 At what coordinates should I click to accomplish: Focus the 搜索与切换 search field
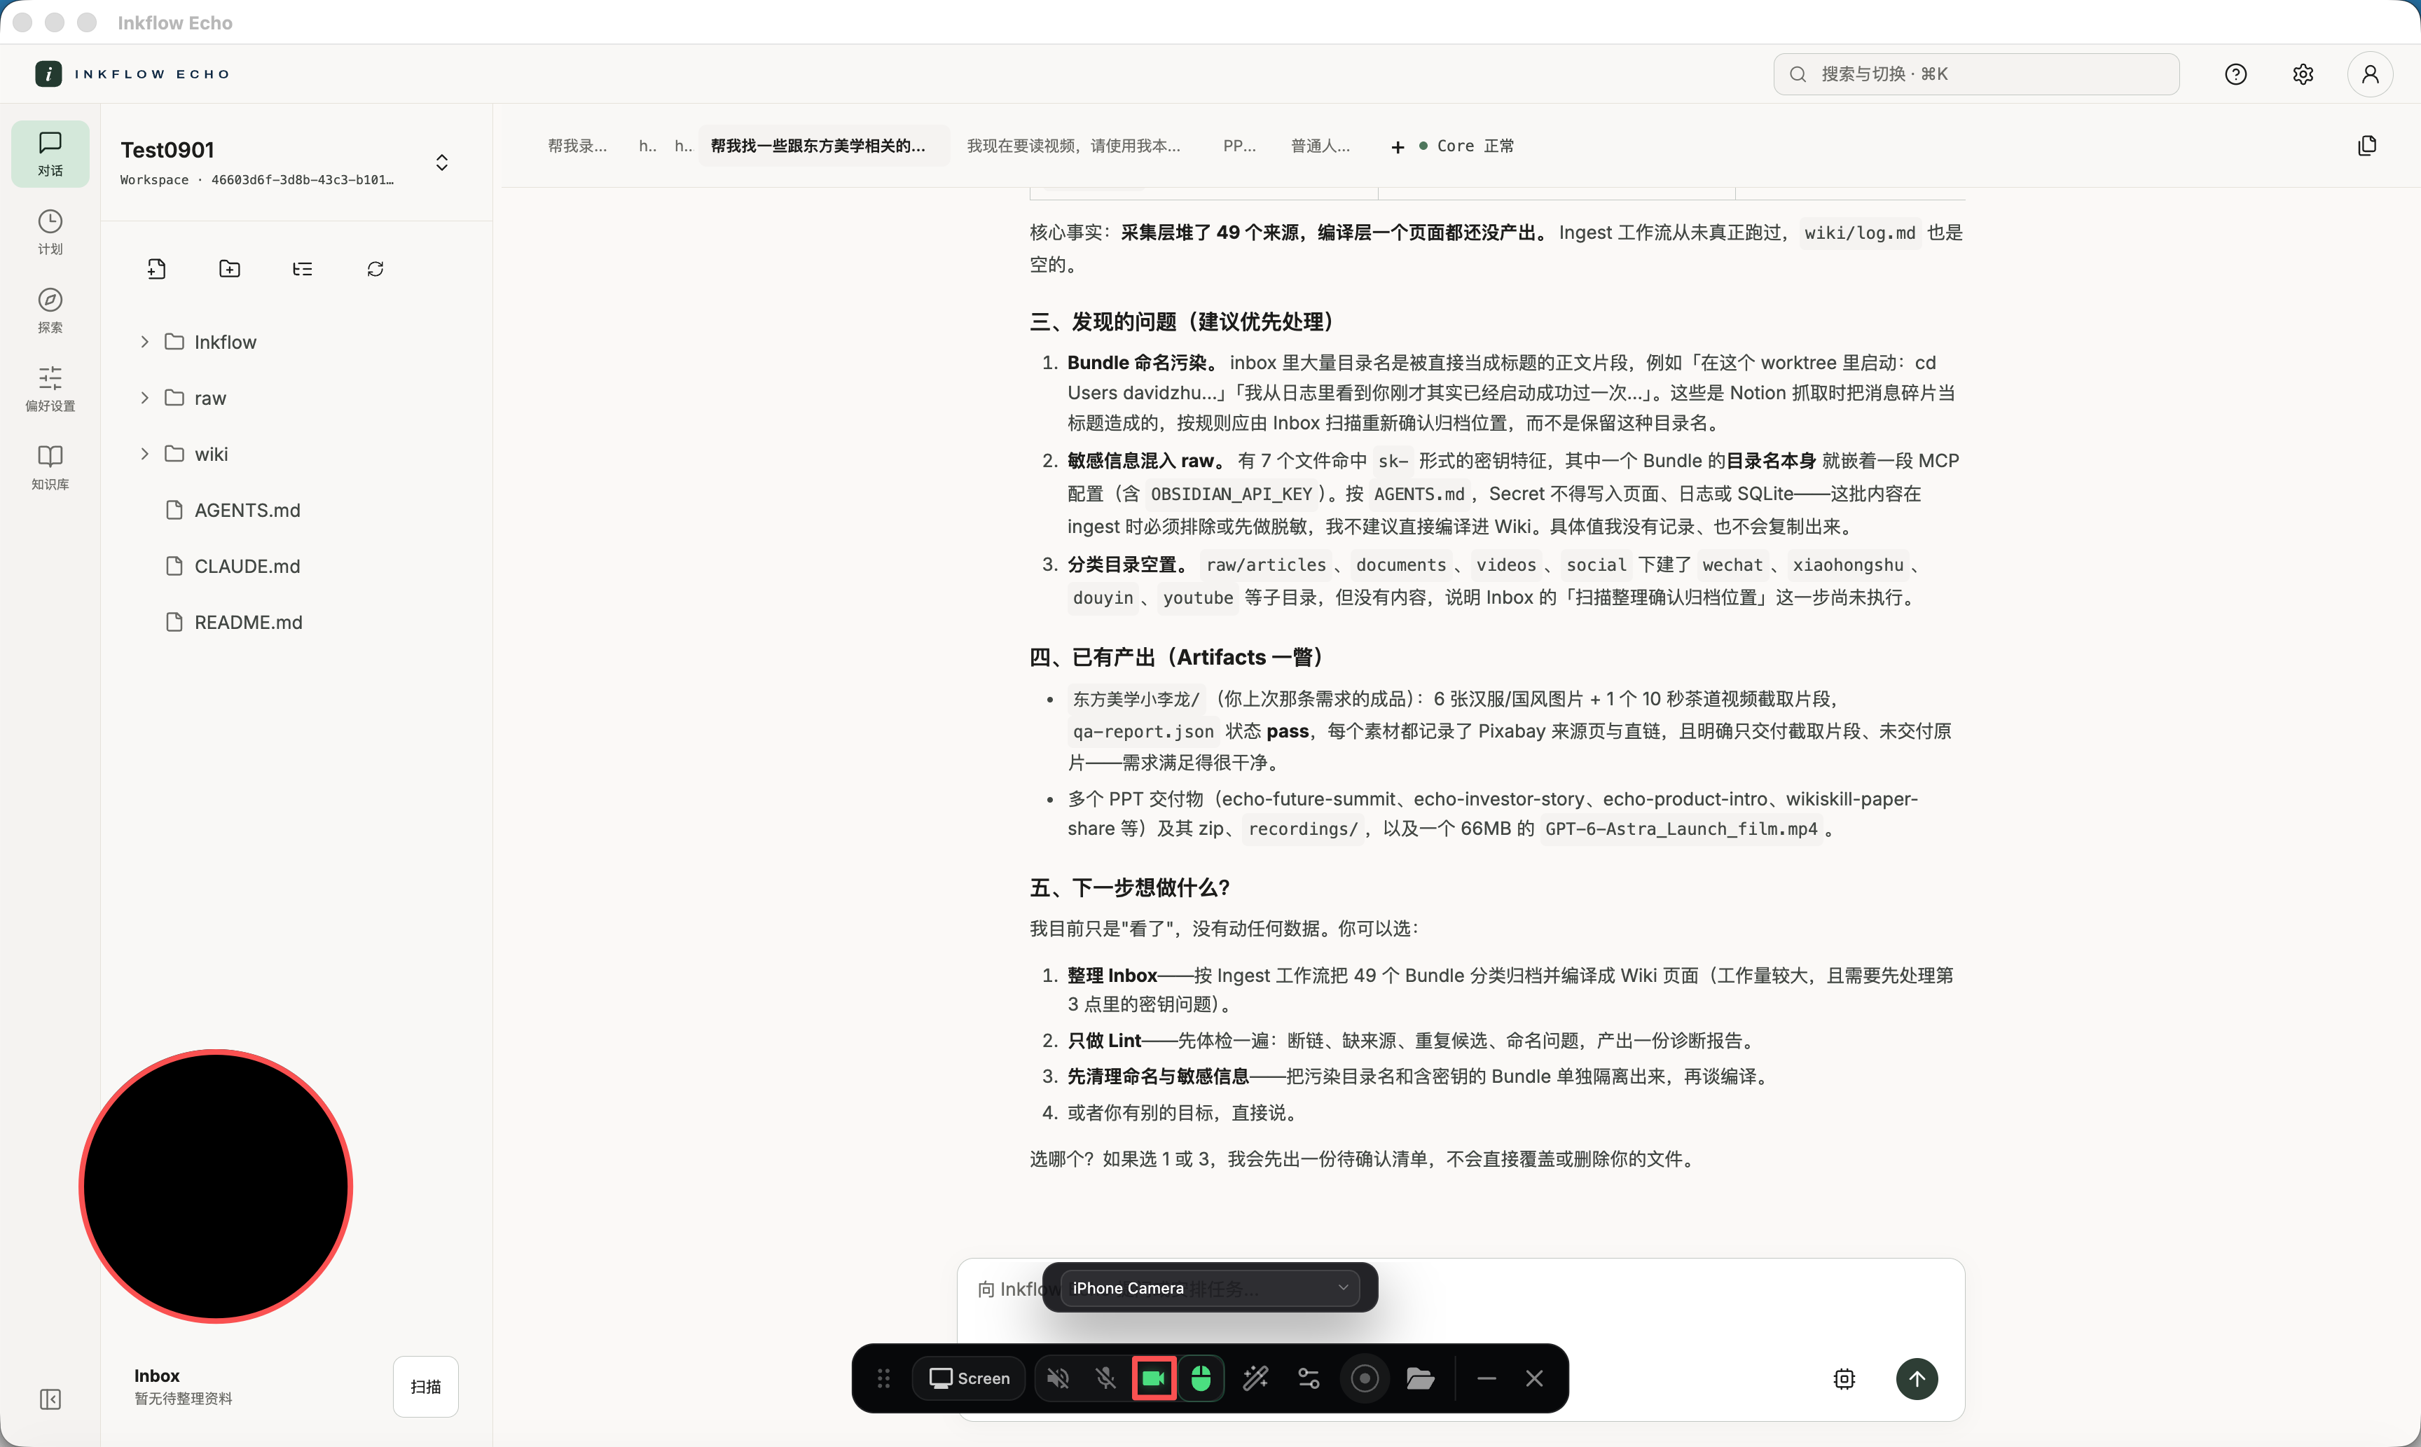click(1975, 74)
